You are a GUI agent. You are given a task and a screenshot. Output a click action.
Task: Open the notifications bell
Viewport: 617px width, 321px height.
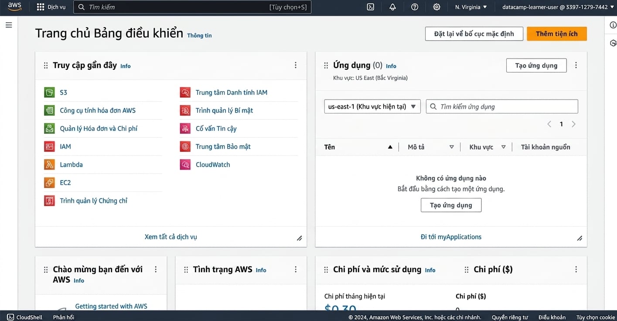[x=392, y=7]
